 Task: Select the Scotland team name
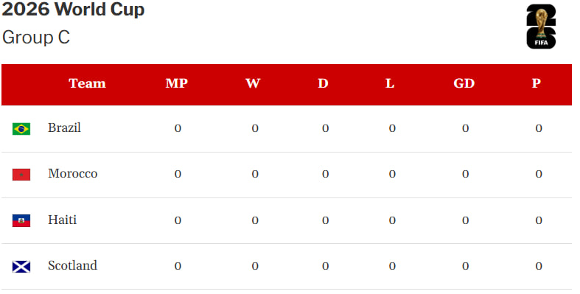tap(72, 265)
